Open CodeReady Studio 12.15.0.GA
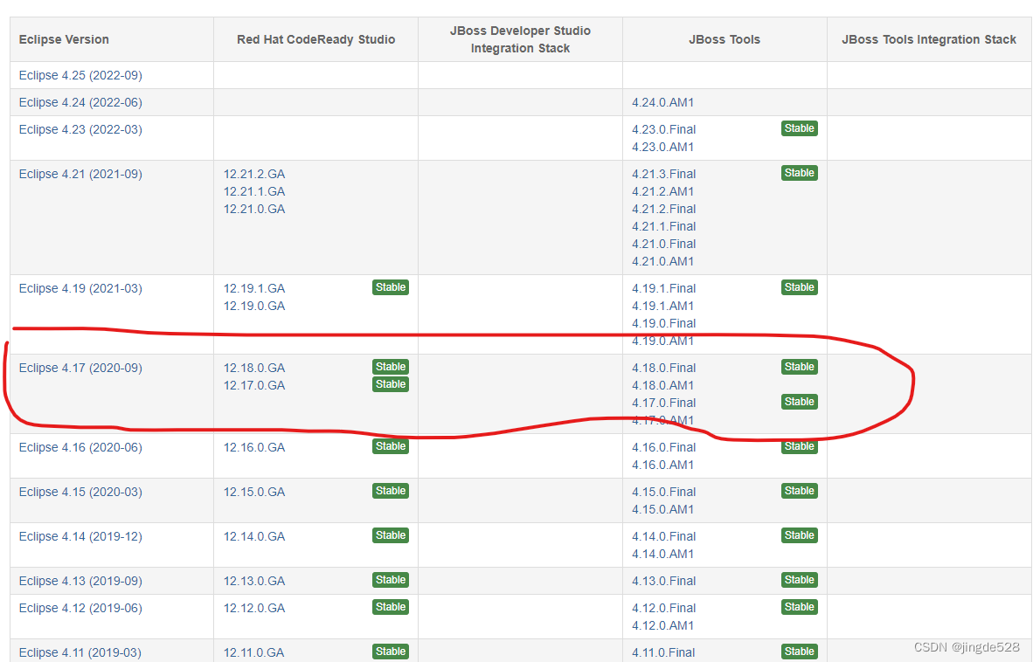 pos(254,493)
